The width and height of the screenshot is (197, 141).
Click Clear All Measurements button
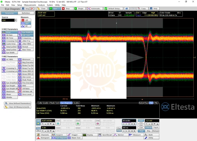(18, 107)
